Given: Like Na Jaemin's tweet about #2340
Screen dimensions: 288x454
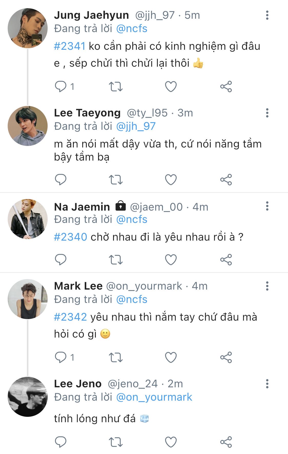Looking at the screenshot, I should tap(171, 260).
